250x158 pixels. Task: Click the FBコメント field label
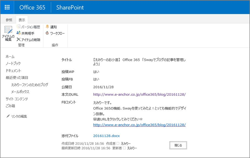click(x=69, y=102)
